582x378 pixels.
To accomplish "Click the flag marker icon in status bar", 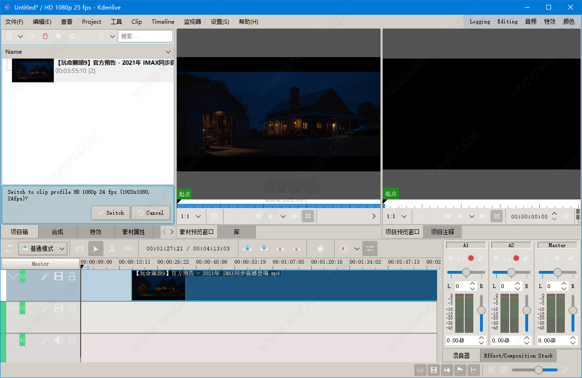I will pyautogui.click(x=460, y=370).
